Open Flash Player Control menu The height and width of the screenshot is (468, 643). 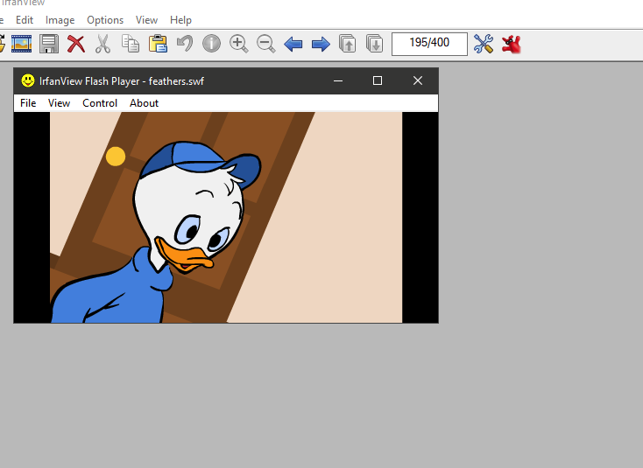point(100,103)
